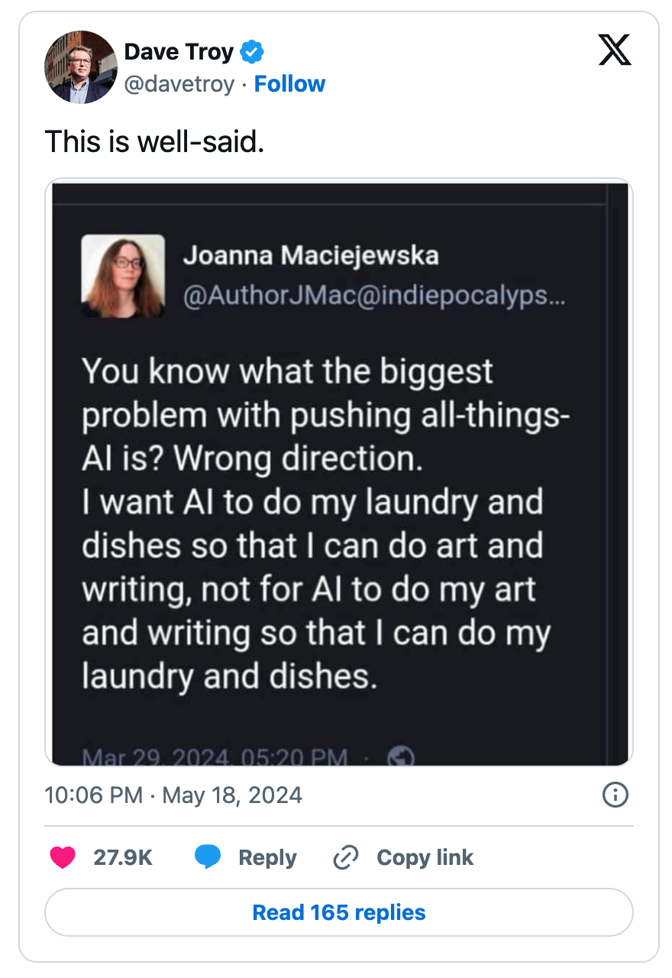This screenshot has height=978, width=672.
Task: Open the Dave Troy display name link
Action: pos(179,52)
